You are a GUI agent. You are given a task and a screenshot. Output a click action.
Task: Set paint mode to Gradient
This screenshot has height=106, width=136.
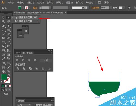point(6,86)
